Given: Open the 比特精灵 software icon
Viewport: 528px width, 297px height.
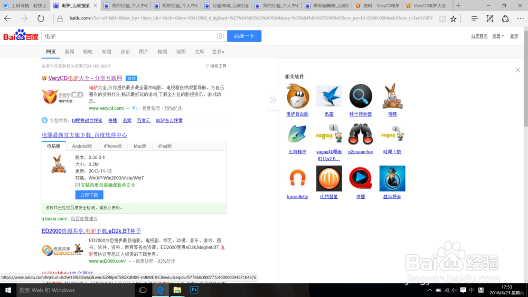Looking at the screenshot, I should [x=297, y=134].
